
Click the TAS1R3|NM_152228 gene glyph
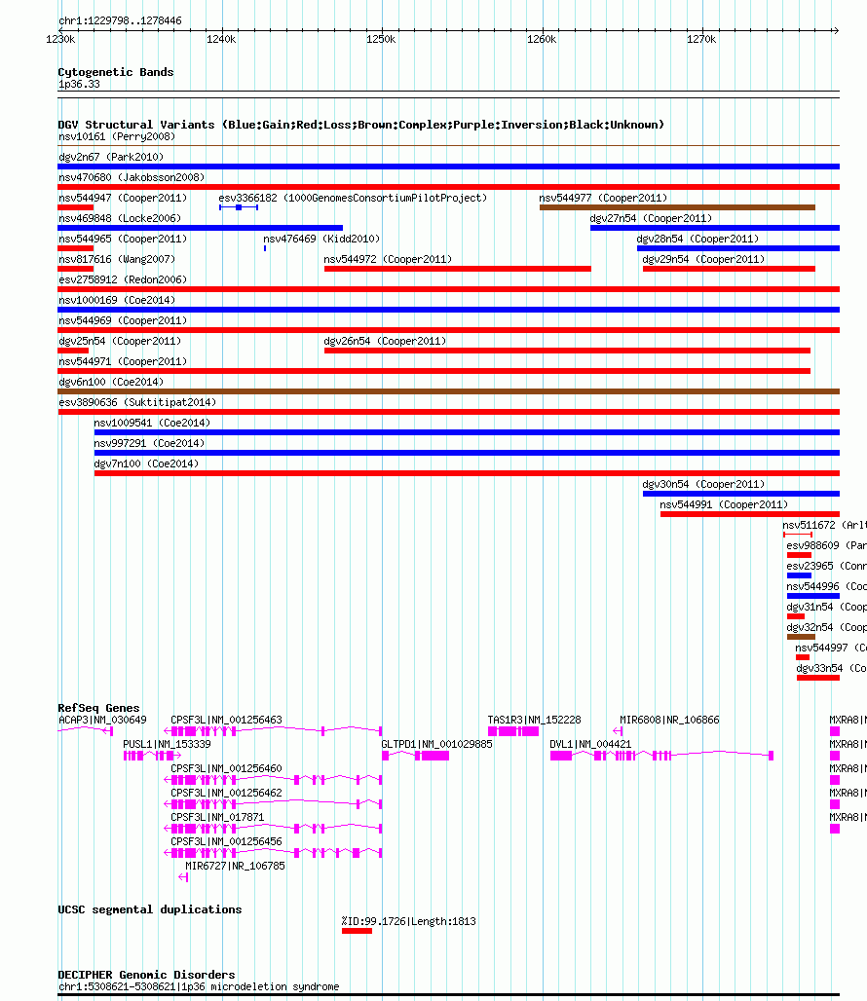pyautogui.click(x=513, y=731)
